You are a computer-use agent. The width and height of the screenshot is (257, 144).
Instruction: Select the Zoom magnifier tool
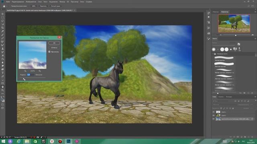pyautogui.click(x=2, y=90)
